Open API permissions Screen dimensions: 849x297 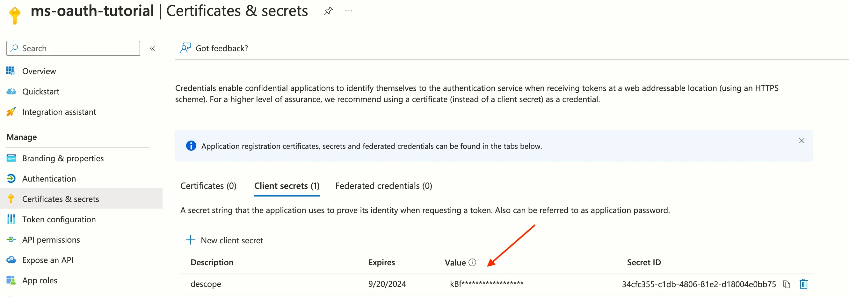coord(51,239)
